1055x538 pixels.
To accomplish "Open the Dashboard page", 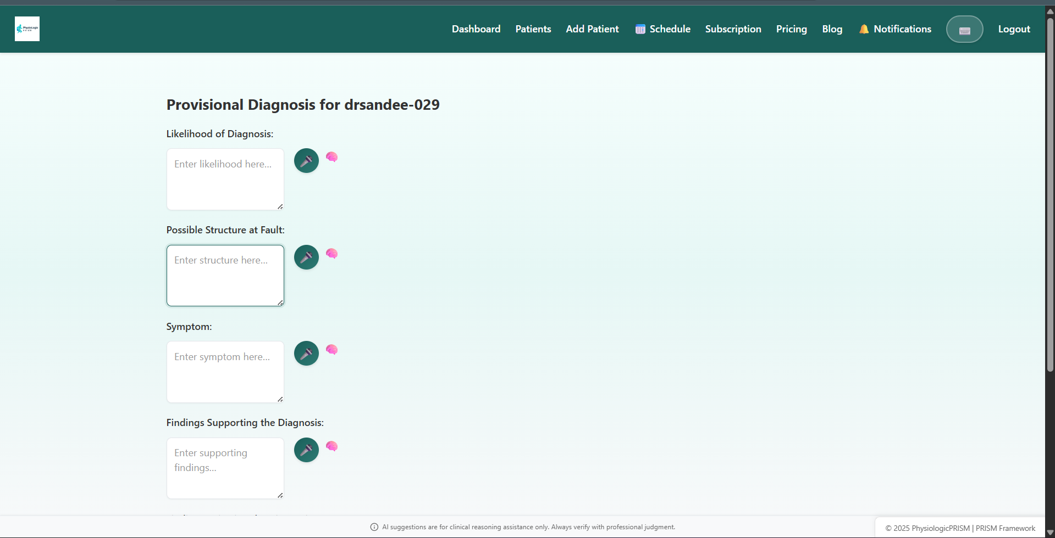I will [476, 29].
